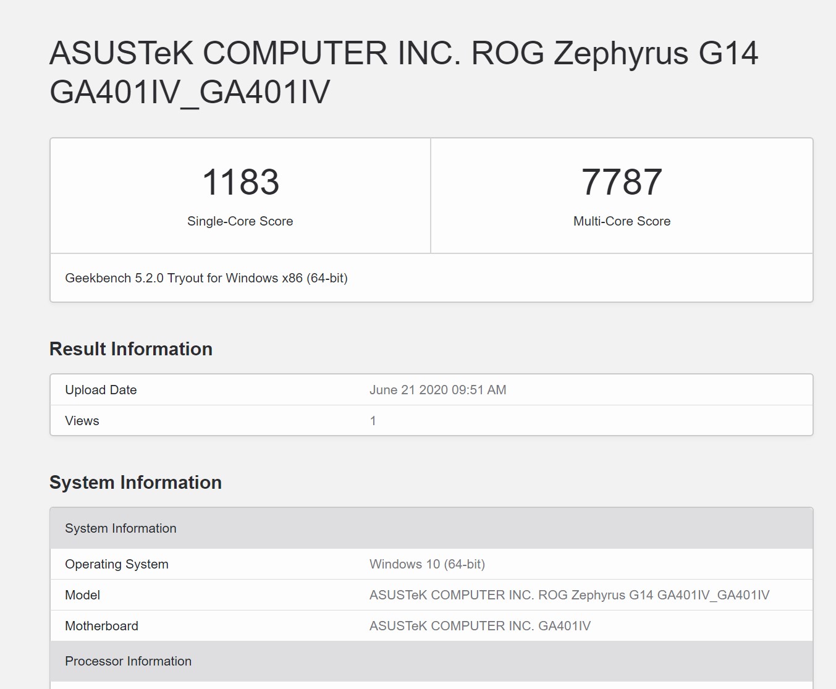Select the June 21 2020 09:51 AM value
The width and height of the screenshot is (836, 689).
tap(438, 390)
